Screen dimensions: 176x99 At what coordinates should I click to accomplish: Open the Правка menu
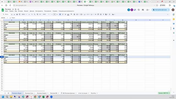[x=11, y=11]
